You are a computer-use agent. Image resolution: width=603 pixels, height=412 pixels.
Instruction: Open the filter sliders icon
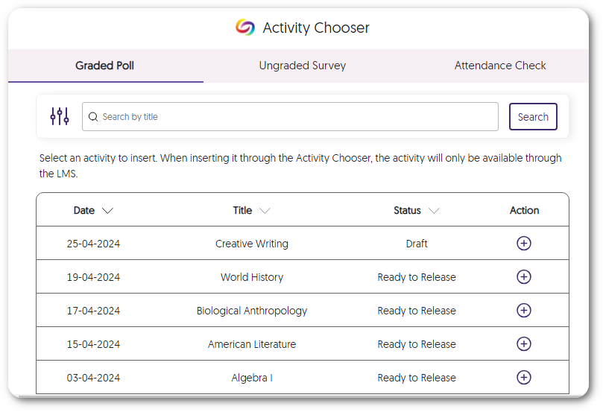60,116
